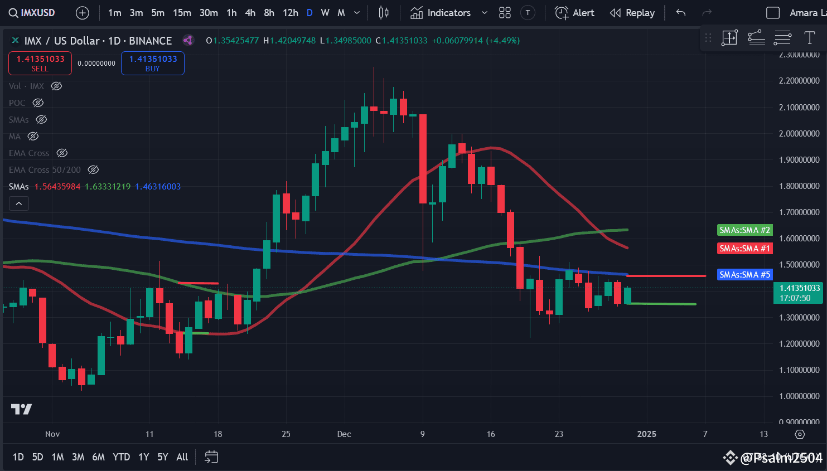
Task: Start Replay mode
Action: point(632,12)
